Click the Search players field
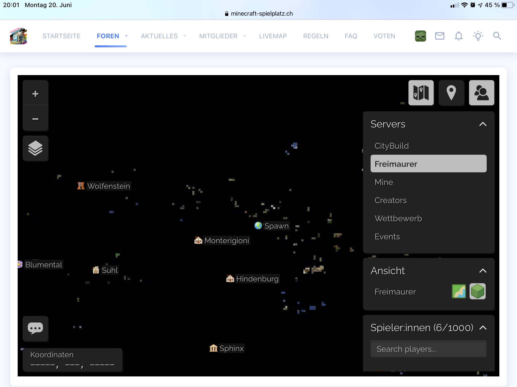The height and width of the screenshot is (387, 517). coord(428,349)
